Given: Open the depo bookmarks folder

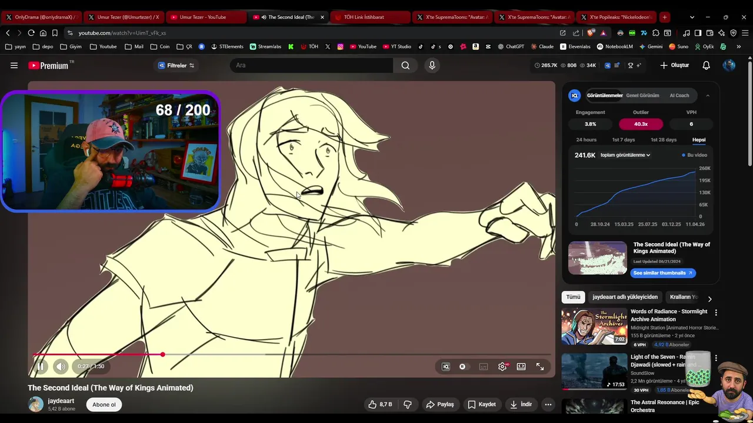Looking at the screenshot, I should [x=44, y=46].
